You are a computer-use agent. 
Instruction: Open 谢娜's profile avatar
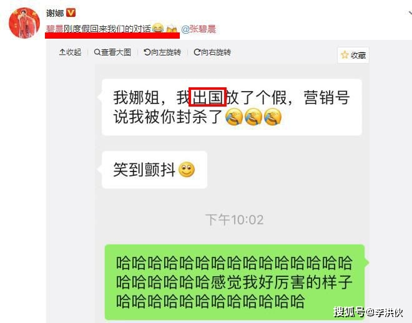[24, 23]
